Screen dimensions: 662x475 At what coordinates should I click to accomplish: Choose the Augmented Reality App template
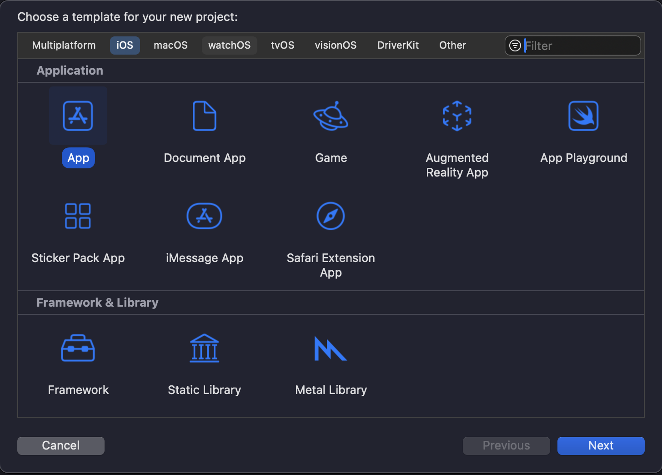click(457, 116)
